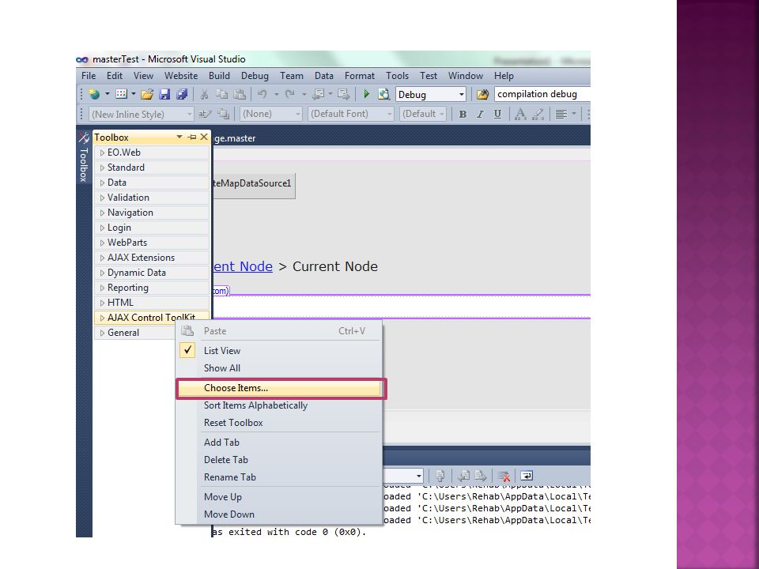Screen dimensions: 759x569
Task: Go to next message in Output pane
Action: coord(480,476)
